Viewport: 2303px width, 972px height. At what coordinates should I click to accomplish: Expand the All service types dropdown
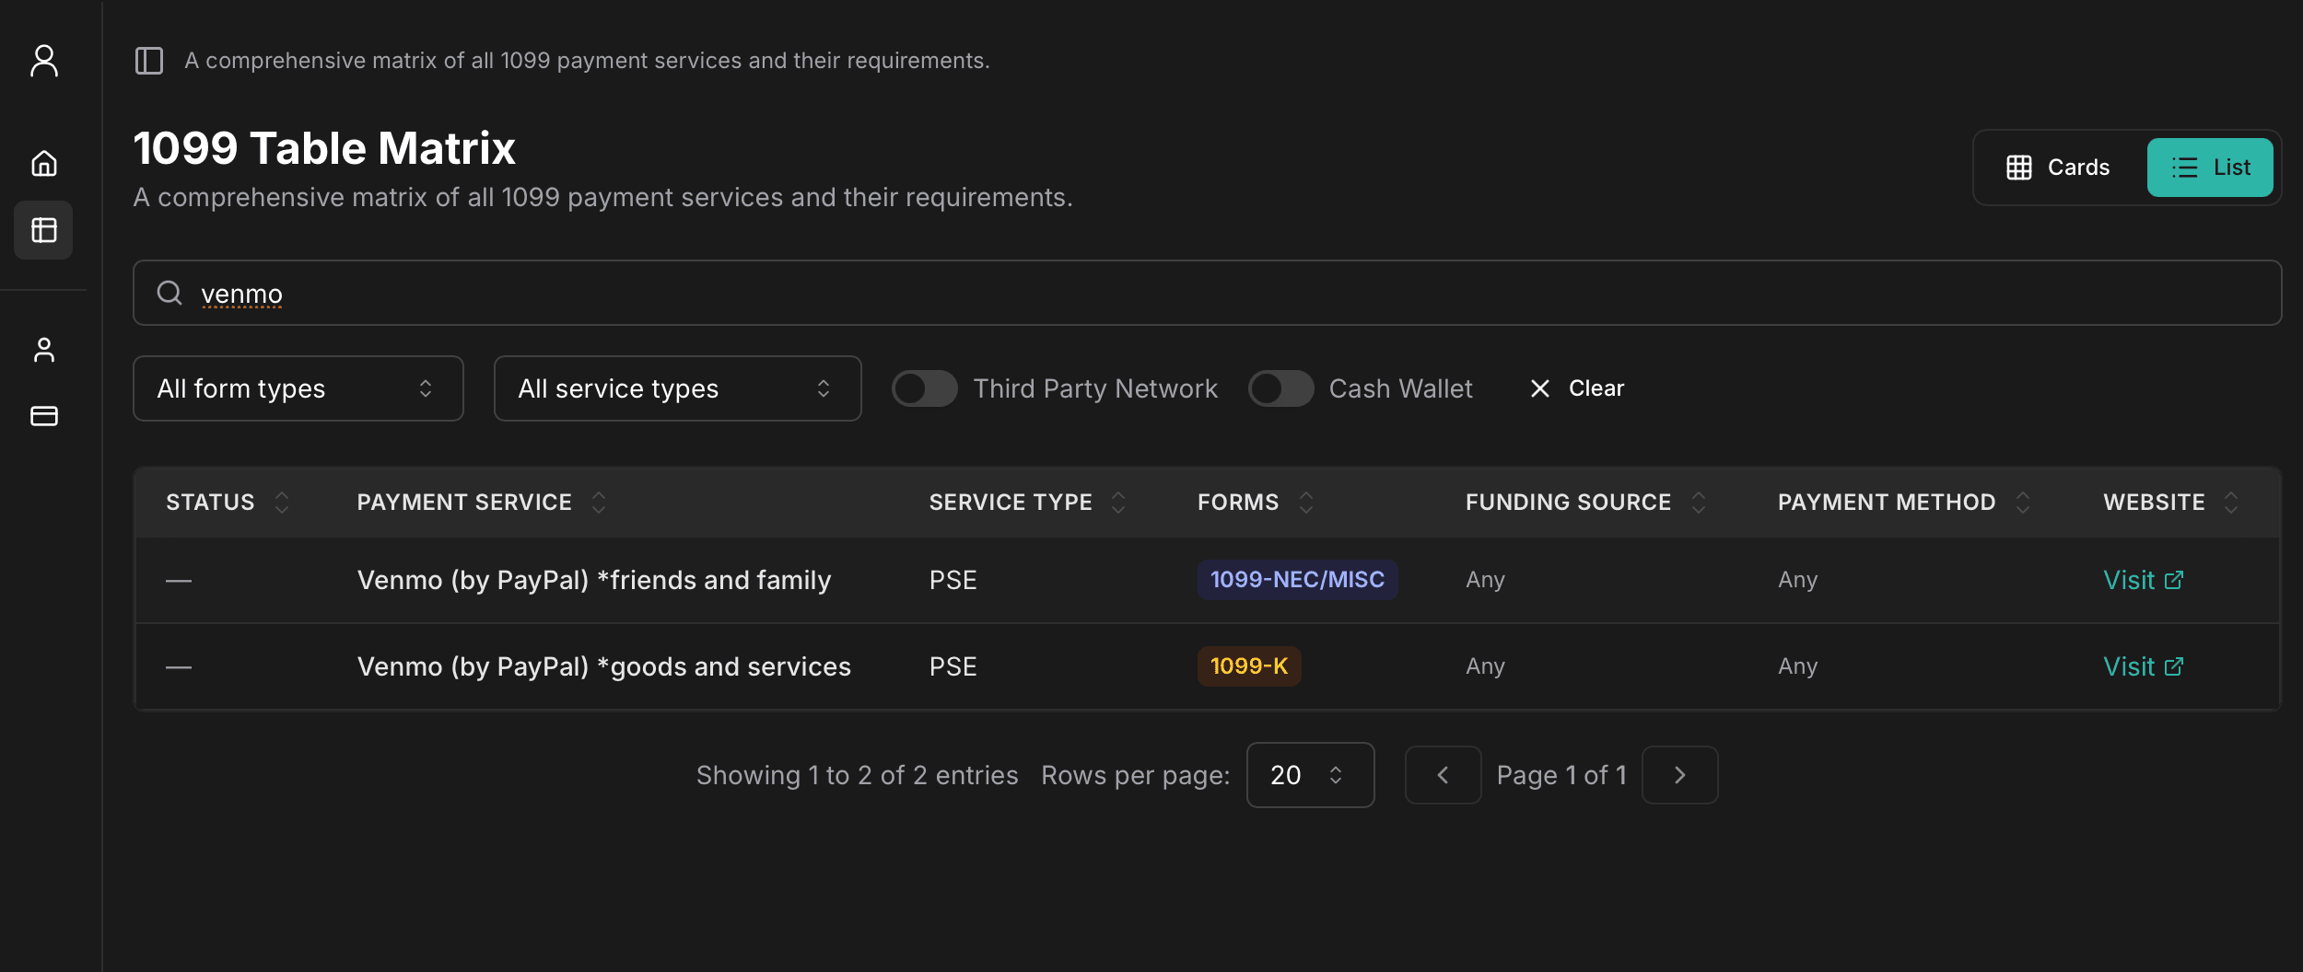677,388
